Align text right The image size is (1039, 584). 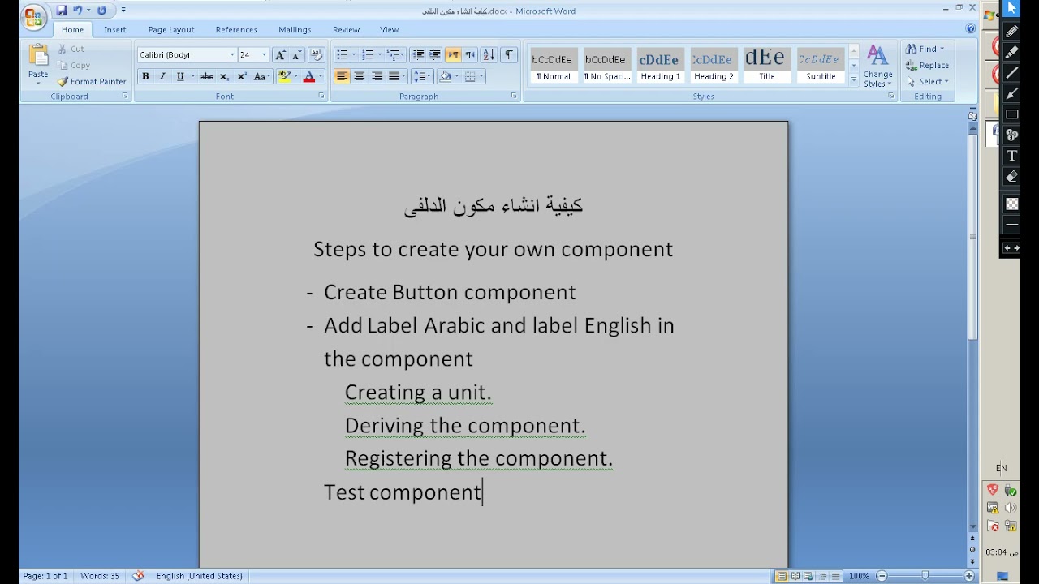377,76
